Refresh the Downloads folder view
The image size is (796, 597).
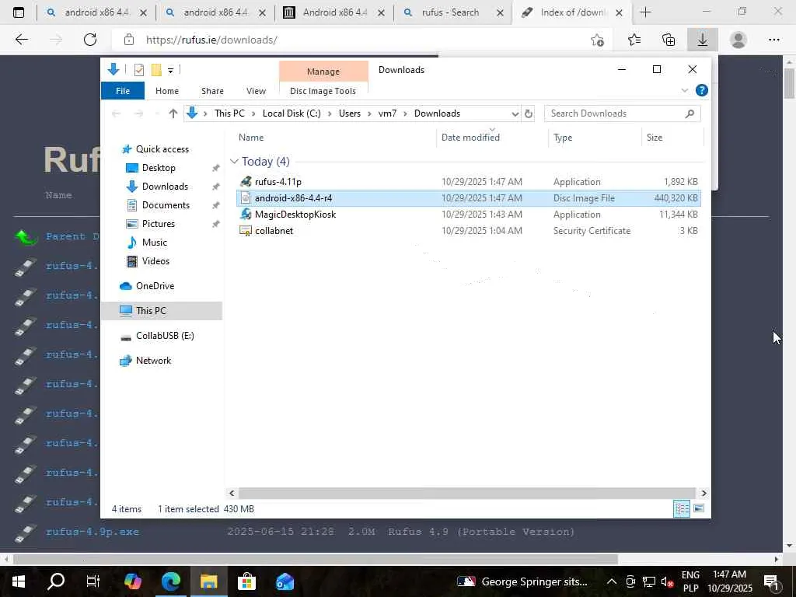[529, 113]
